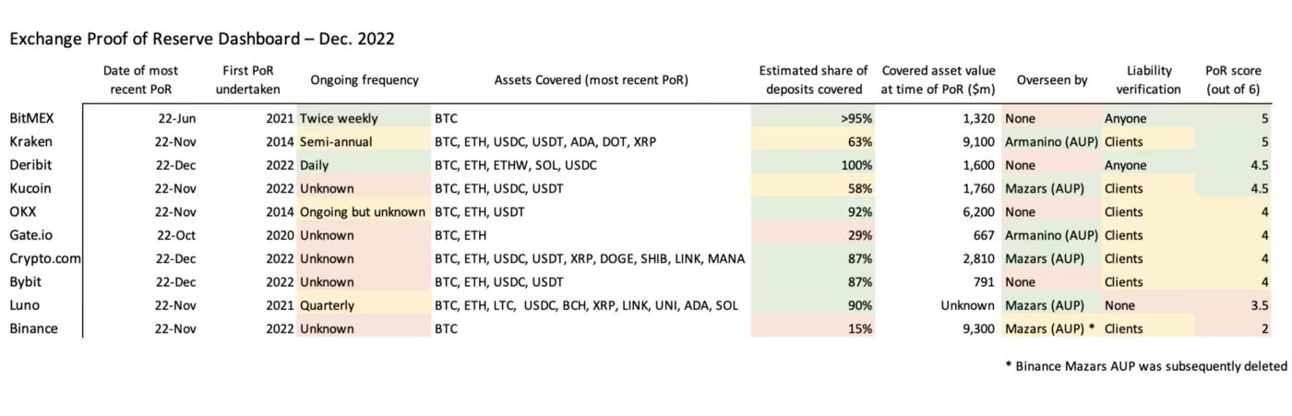
Task: Click the 'Overseen by' column header
Action: click(1051, 80)
